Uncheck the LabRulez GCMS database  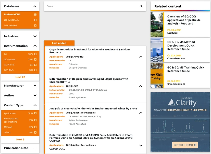click(35, 15)
